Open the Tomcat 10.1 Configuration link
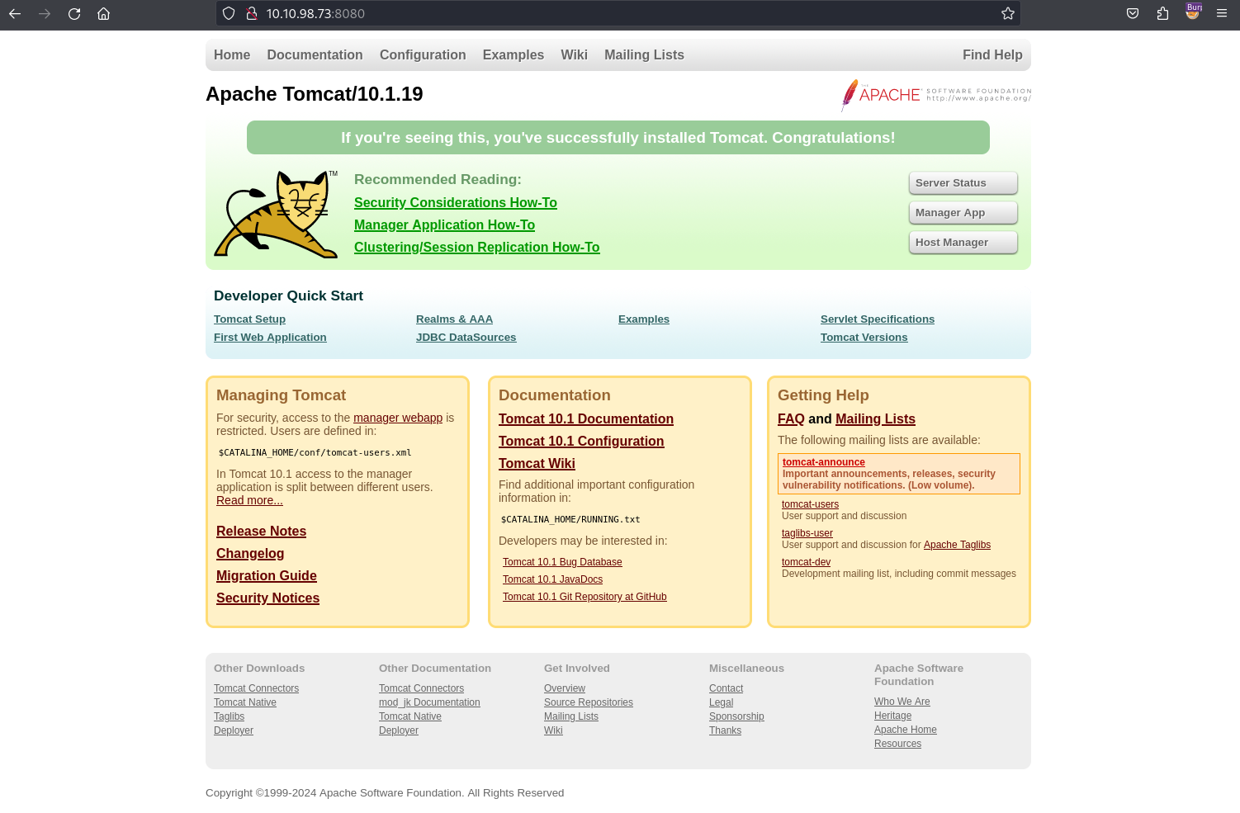Viewport: 1240px width, 813px height. (x=581, y=441)
